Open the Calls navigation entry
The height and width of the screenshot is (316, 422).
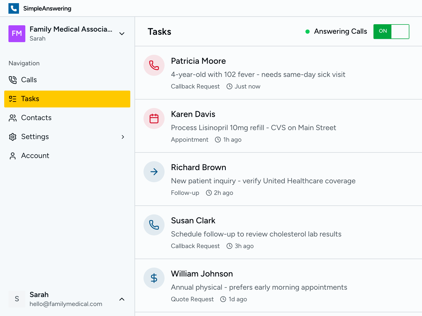[x=29, y=80]
